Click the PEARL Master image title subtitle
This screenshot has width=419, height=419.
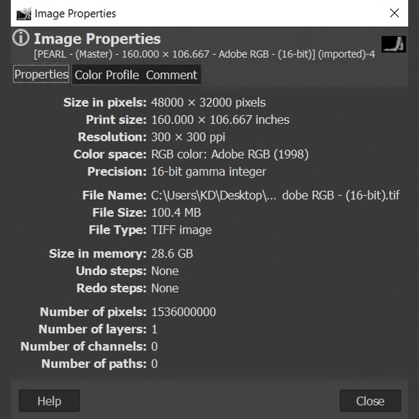pos(204,54)
